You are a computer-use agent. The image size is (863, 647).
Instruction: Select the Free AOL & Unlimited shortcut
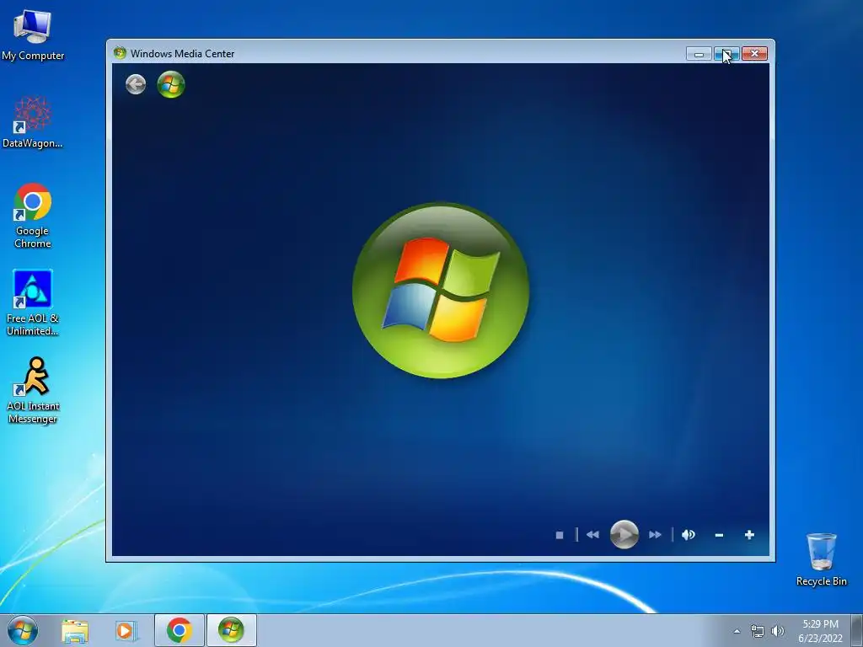coord(33,302)
